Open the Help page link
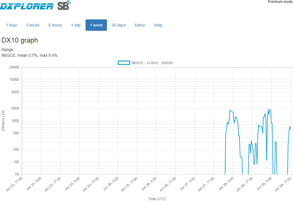This screenshot has height=205, width=294. [x=158, y=25]
